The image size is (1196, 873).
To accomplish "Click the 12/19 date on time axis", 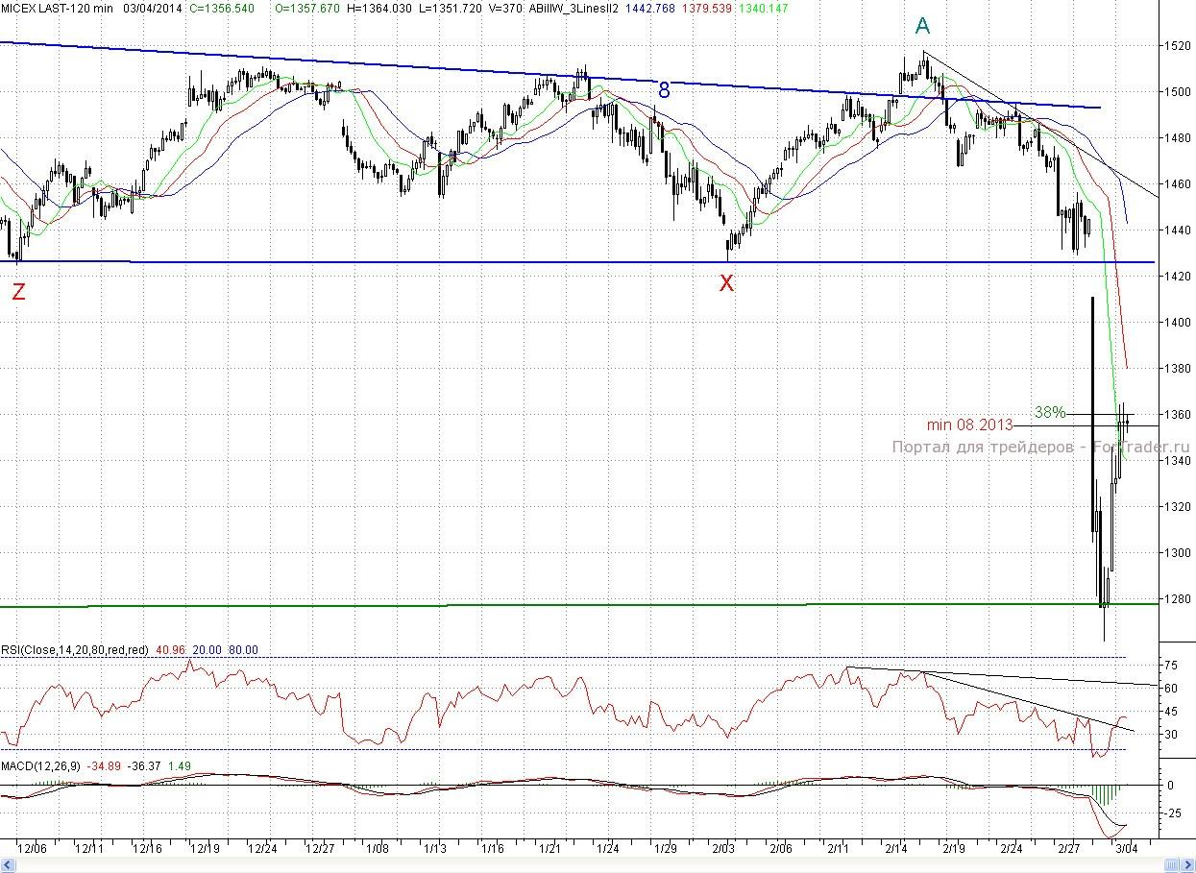I will click(x=203, y=848).
